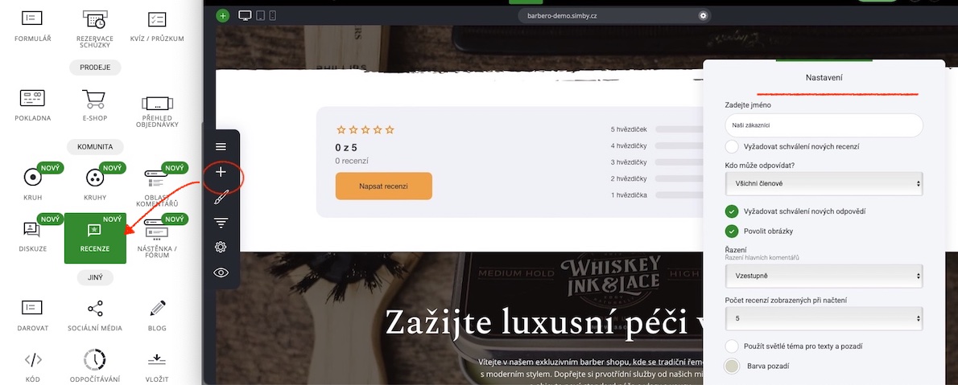Add the E-shop block
This screenshot has height=385, width=958.
95,107
